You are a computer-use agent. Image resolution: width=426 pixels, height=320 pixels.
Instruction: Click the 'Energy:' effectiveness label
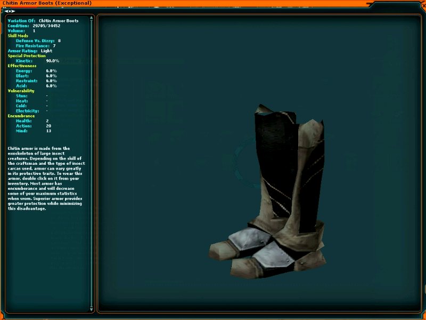point(24,71)
